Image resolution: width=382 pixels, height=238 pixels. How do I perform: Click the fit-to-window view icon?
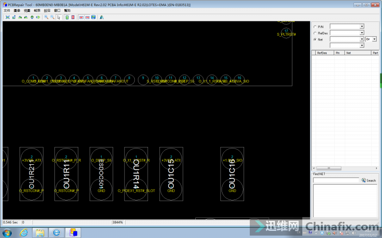pyautogui.click(x=8, y=17)
